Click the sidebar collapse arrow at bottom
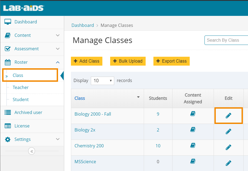The width and height of the screenshot is (248, 171). [31, 151]
